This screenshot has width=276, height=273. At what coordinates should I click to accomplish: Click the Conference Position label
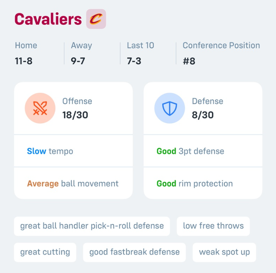click(221, 45)
